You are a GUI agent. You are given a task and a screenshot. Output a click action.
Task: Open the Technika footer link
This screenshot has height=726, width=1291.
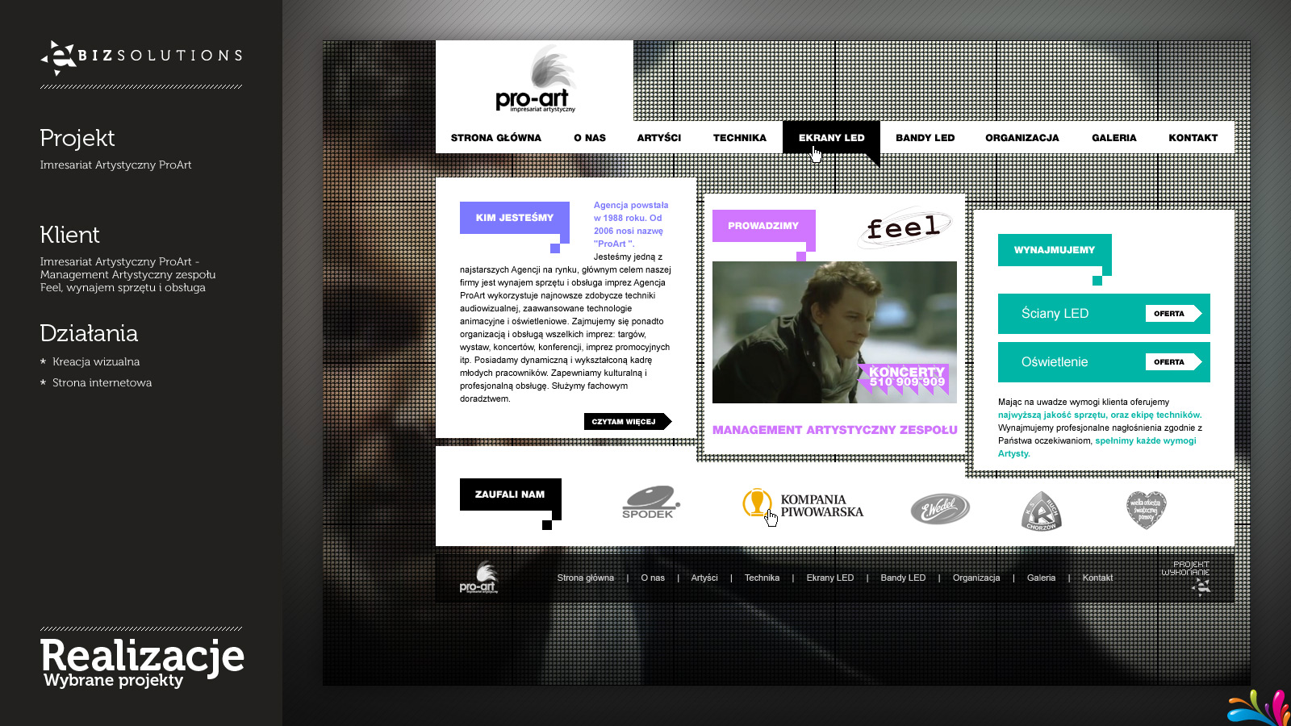762,578
